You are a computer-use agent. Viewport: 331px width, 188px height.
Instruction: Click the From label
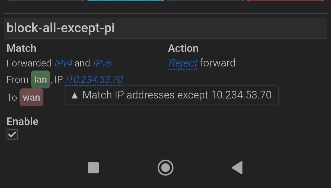[17, 80]
